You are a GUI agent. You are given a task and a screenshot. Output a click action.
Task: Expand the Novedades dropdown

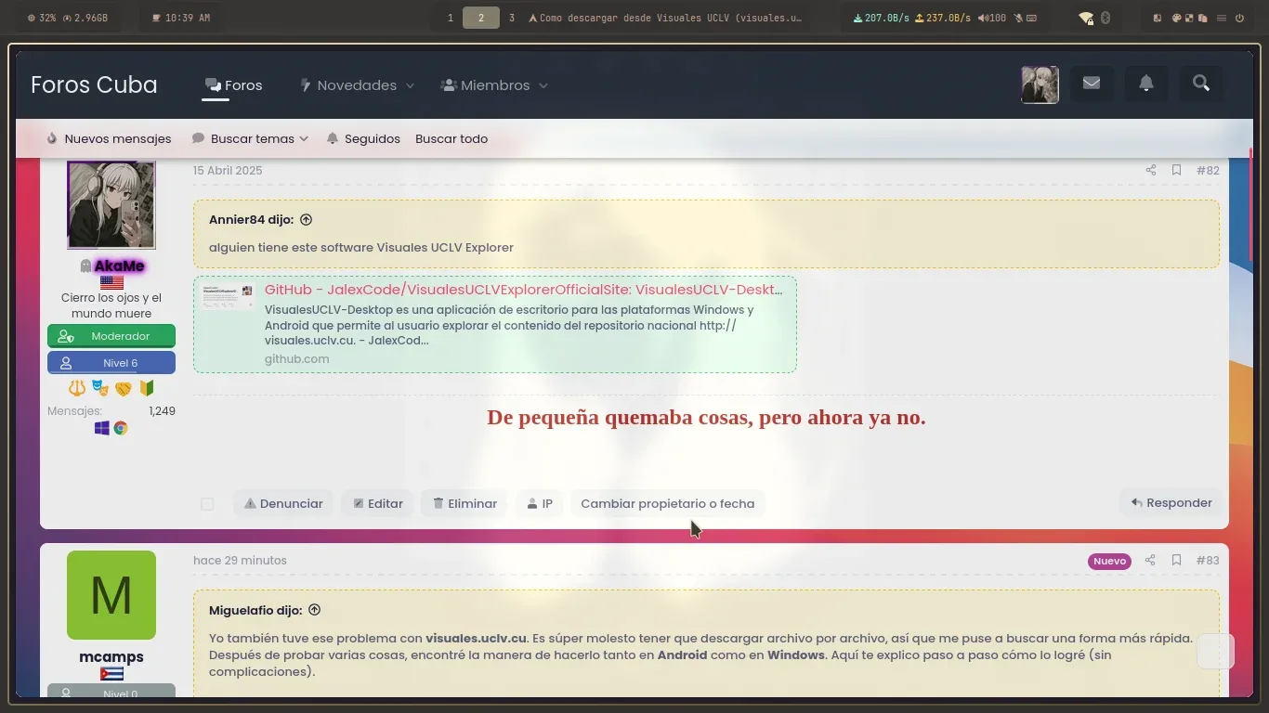click(410, 85)
